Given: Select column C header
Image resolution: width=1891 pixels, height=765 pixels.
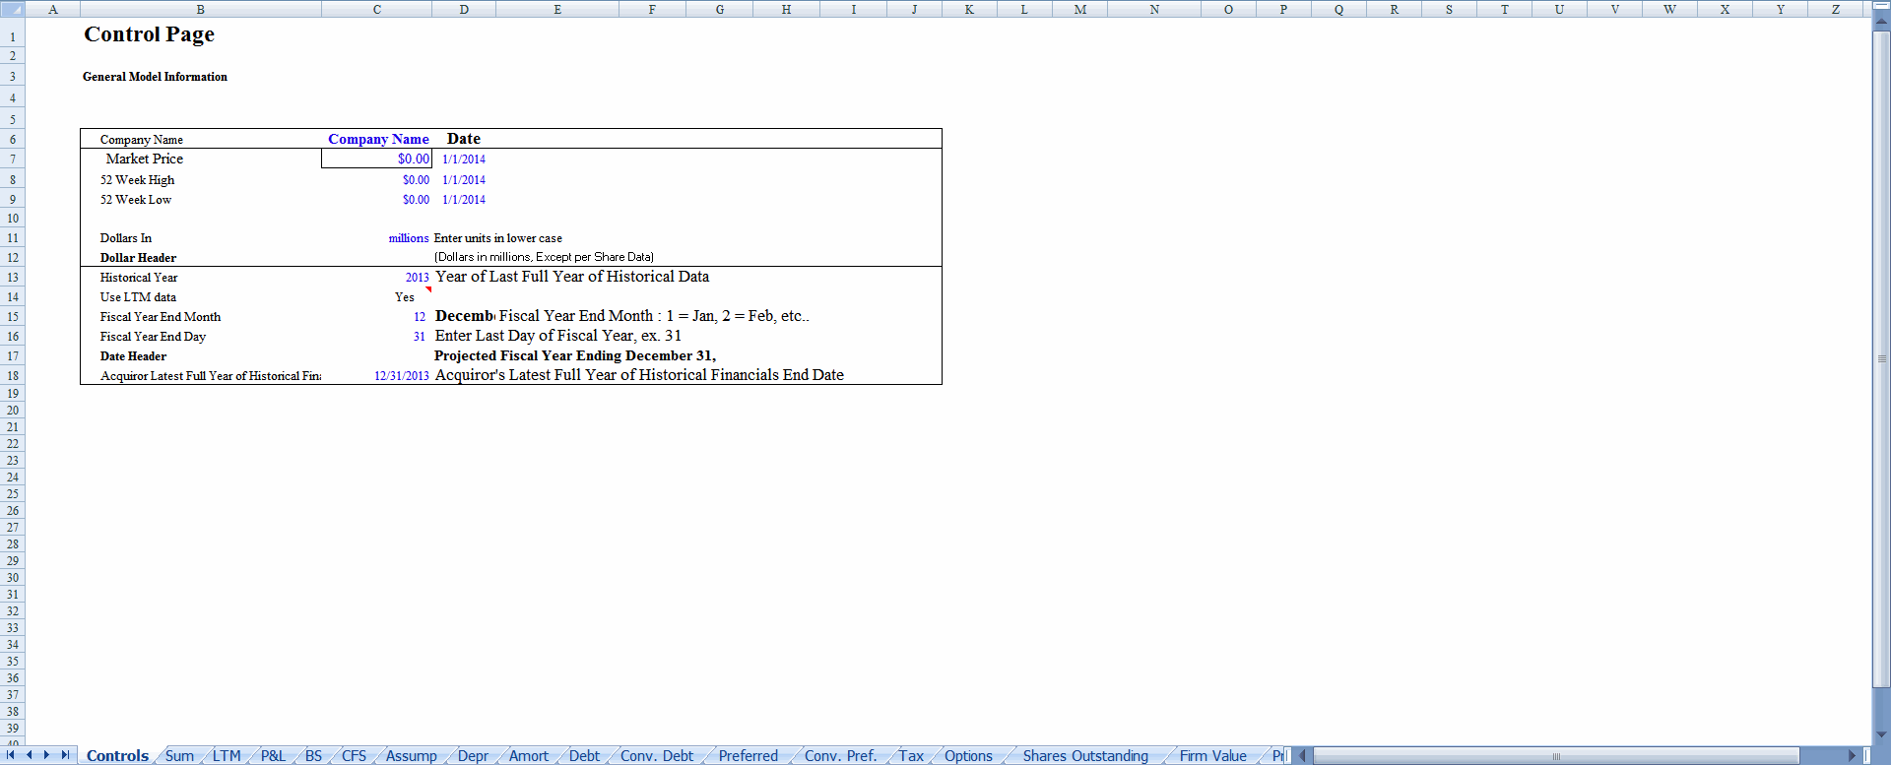Looking at the screenshot, I should (x=376, y=9).
